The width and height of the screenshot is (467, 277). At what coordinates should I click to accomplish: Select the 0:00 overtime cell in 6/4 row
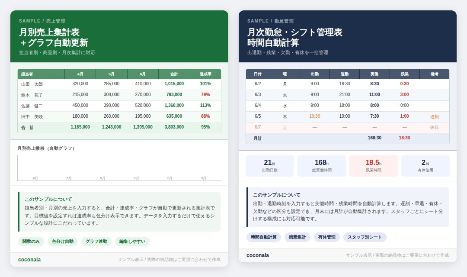(x=404, y=105)
